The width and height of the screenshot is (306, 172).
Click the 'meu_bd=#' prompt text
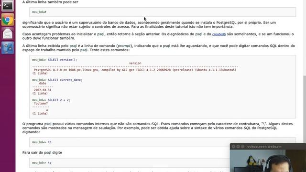pos(39,12)
